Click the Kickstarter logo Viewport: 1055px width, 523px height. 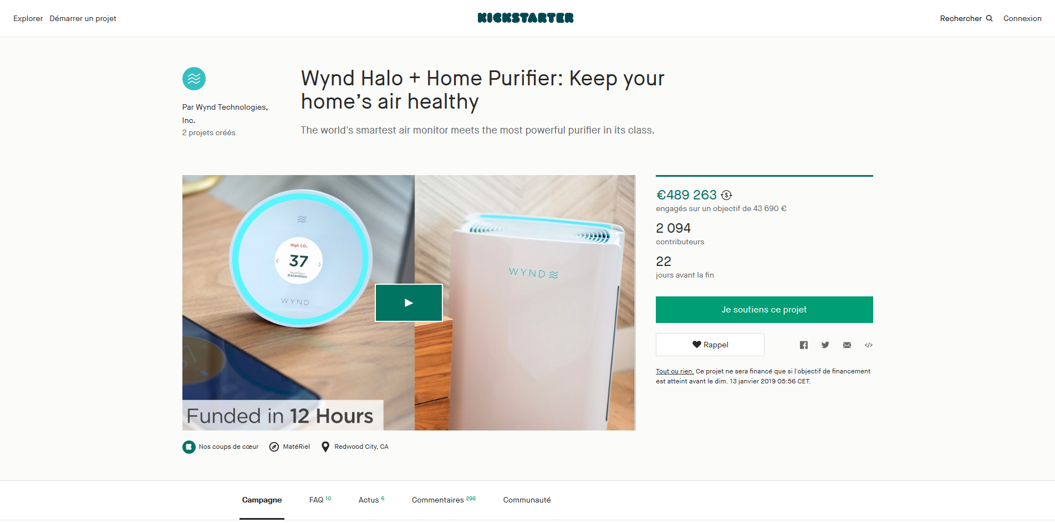click(526, 18)
